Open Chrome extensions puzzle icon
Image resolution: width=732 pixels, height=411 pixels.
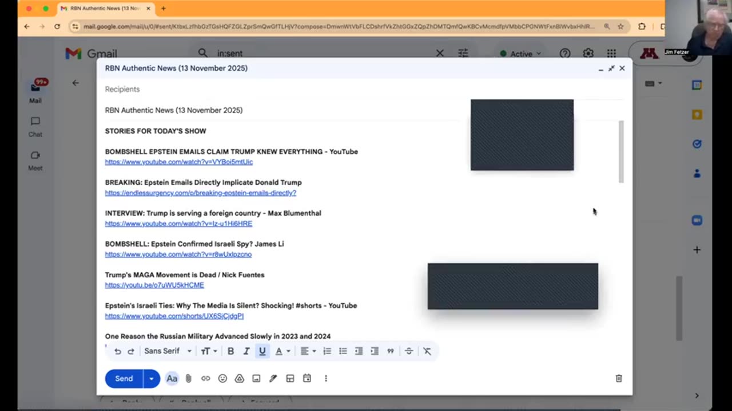point(642,26)
